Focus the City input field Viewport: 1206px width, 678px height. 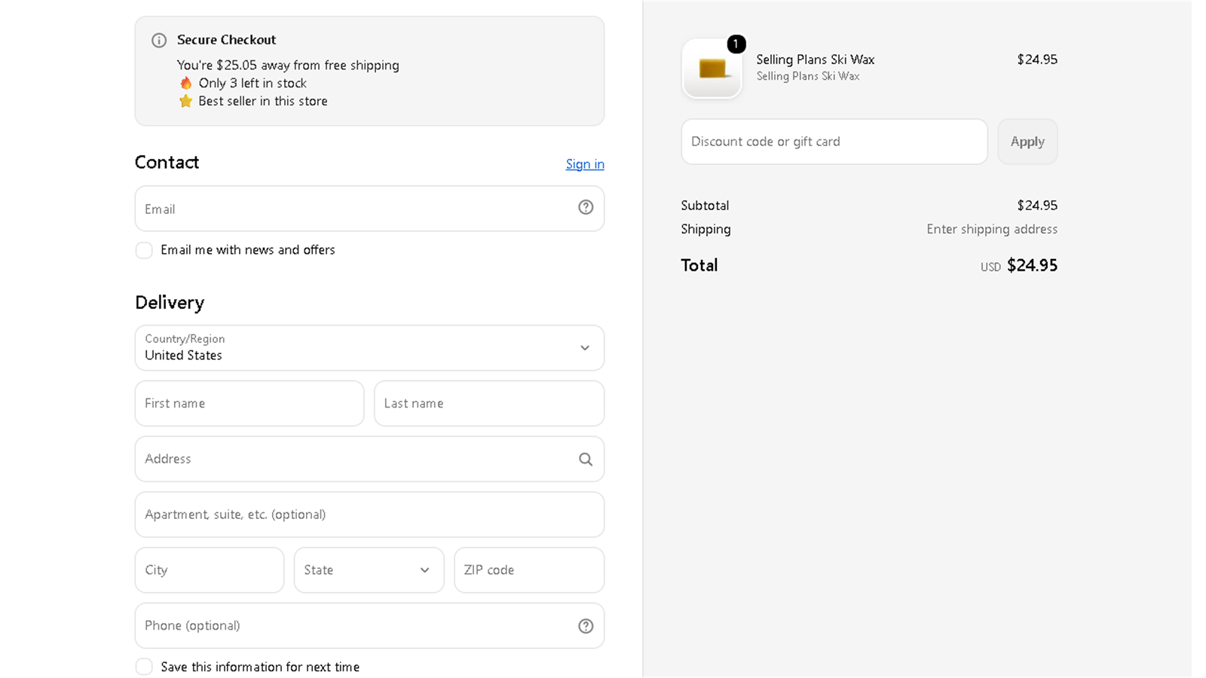coord(210,570)
